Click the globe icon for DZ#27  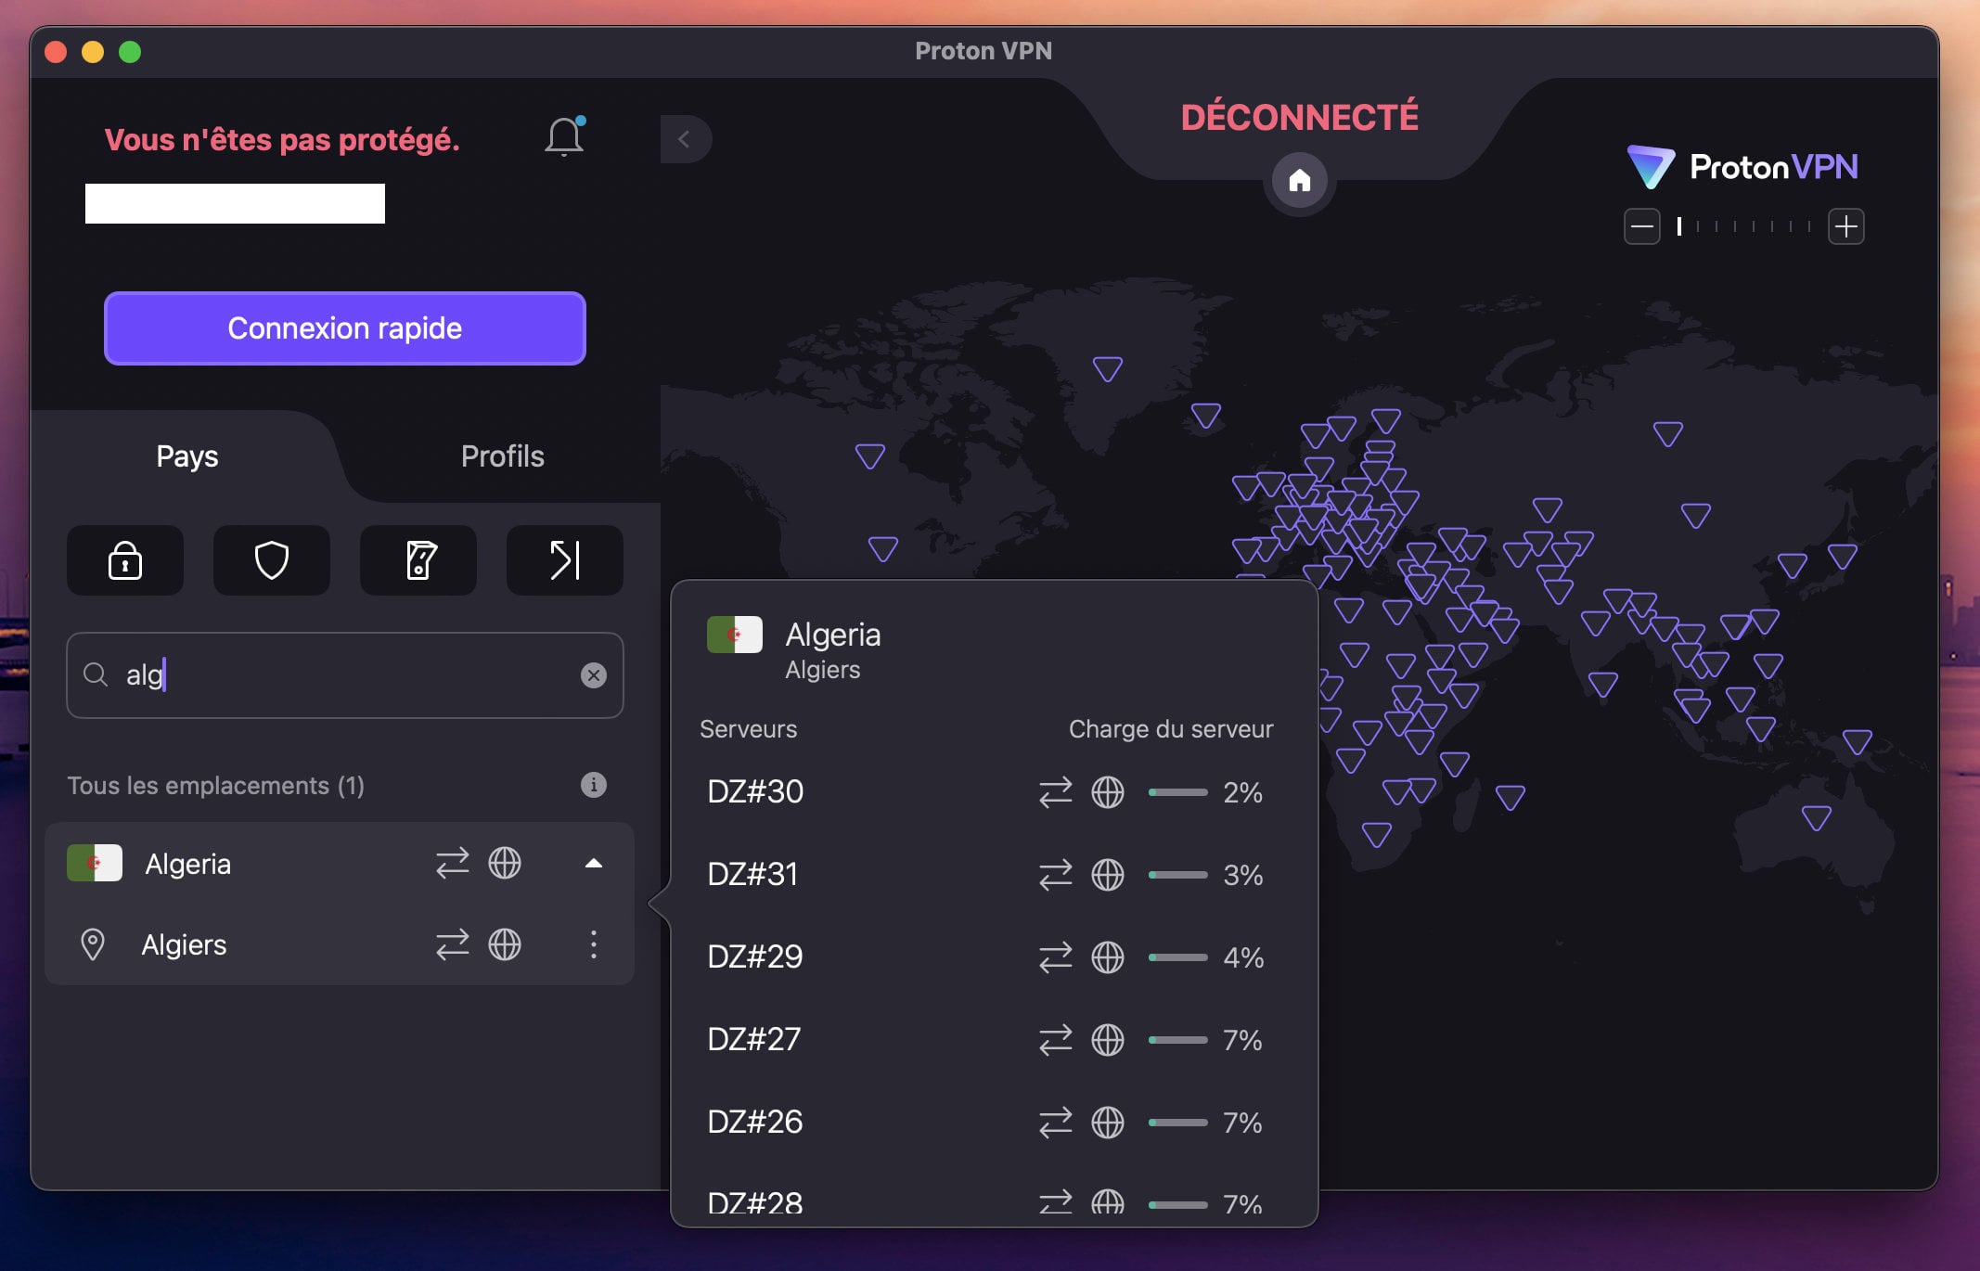(1108, 1040)
